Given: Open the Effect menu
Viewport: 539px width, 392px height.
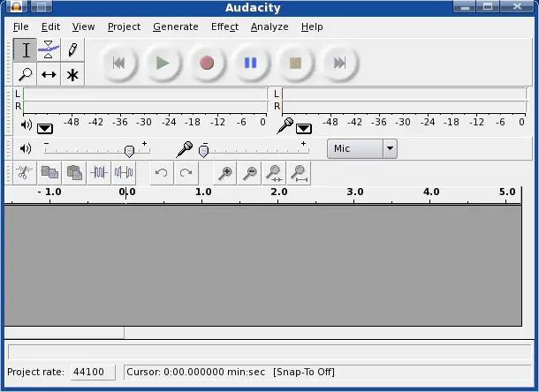Looking at the screenshot, I should (x=224, y=26).
